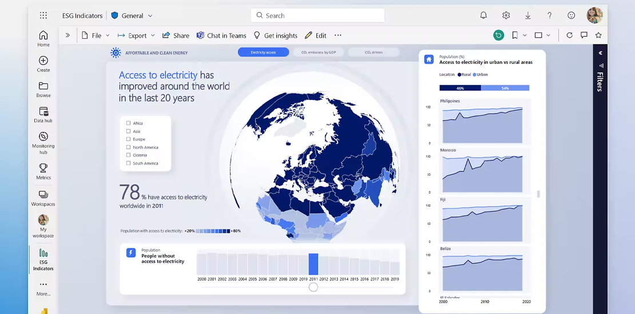
Task: Click the Rural 46% bar segment
Action: pos(460,88)
